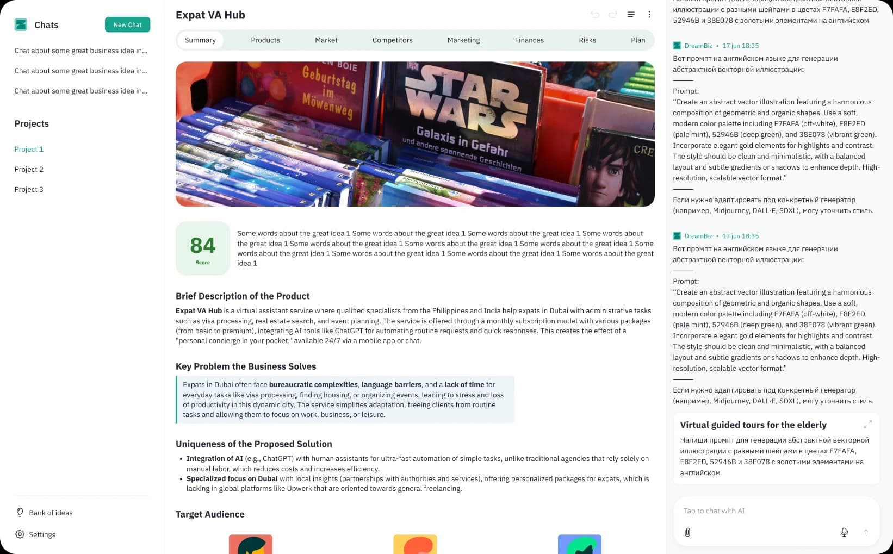893x554 pixels.
Task: Click the "Expat VA Hub" page title
Action: [x=210, y=15]
